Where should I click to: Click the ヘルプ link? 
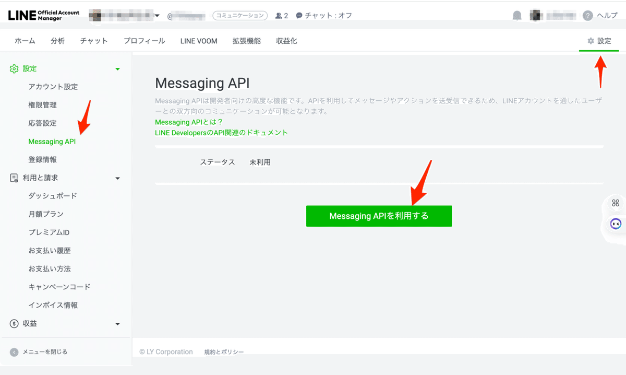(607, 16)
